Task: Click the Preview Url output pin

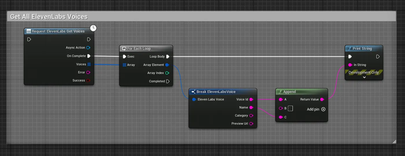Action: (251, 123)
